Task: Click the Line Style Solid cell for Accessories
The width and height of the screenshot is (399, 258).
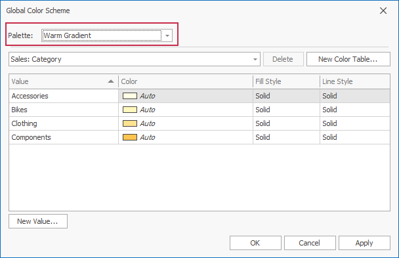Action: click(355, 96)
